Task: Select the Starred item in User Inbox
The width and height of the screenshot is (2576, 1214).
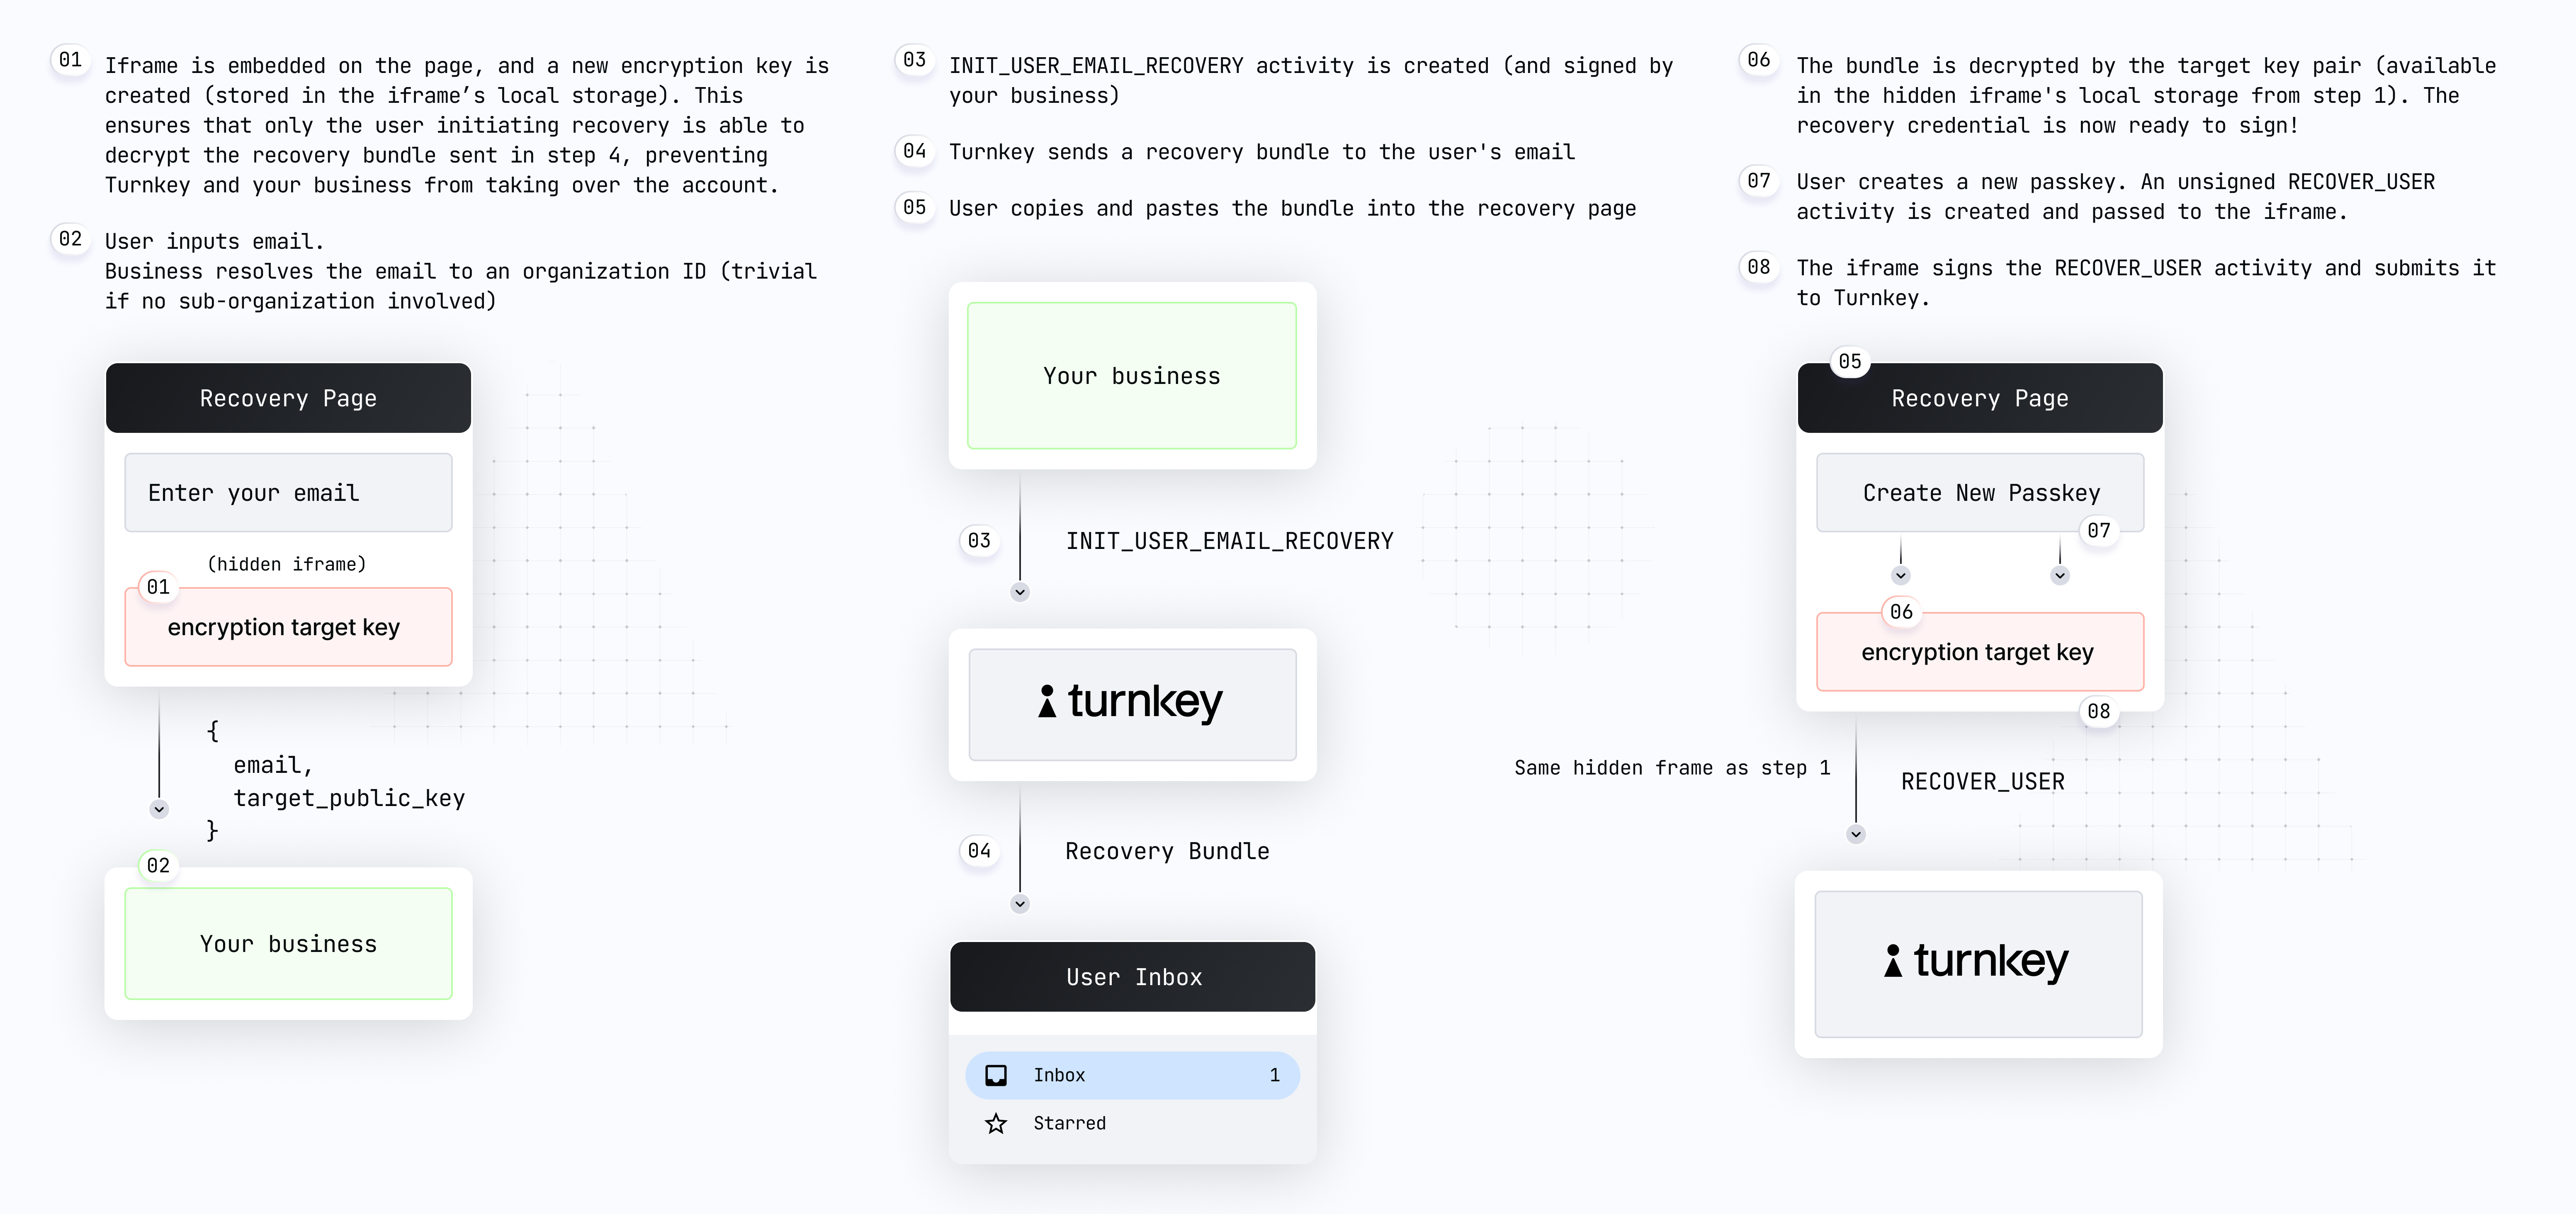Action: pos(1070,1123)
